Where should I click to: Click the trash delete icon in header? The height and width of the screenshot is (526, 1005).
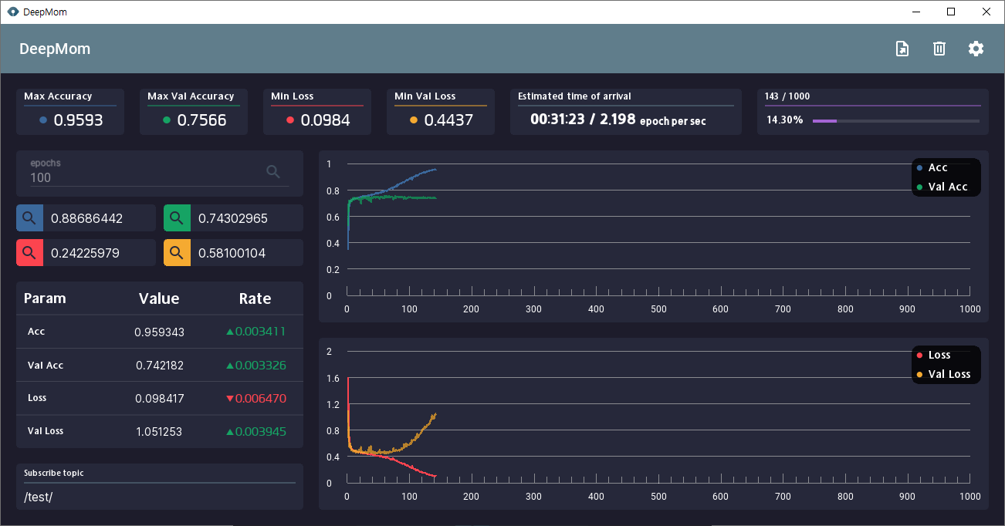(939, 49)
